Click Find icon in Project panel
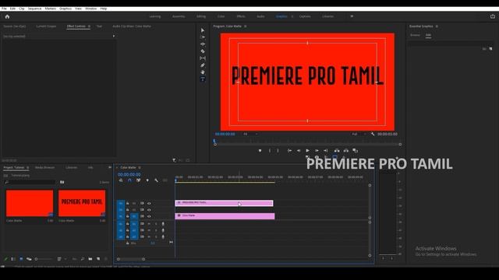The width and height of the screenshot is (499, 280). pyautogui.click(x=83, y=259)
